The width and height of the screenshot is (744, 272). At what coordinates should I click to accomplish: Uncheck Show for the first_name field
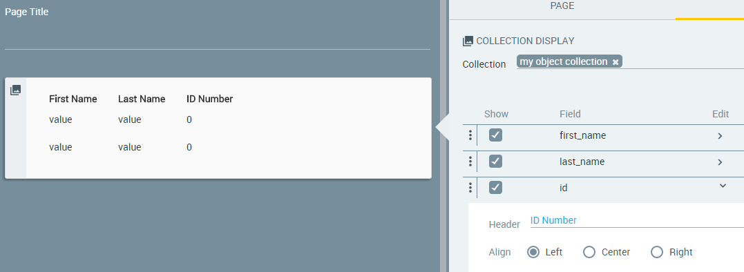pos(496,135)
